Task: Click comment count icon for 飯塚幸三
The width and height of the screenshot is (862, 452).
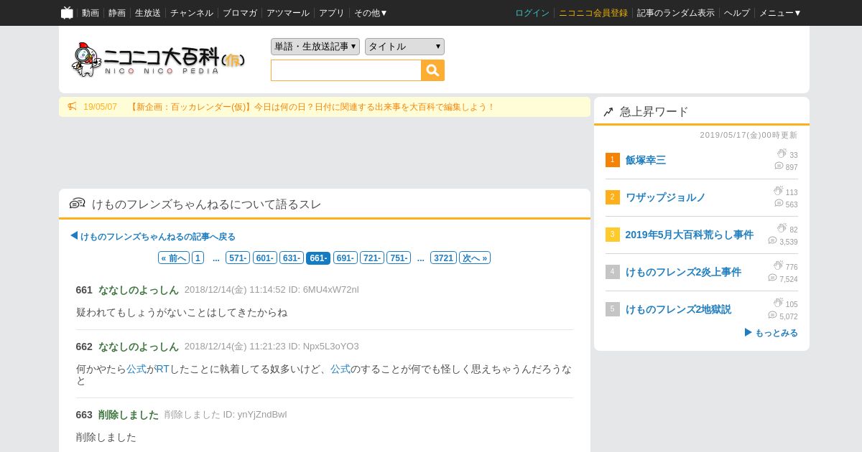Action: click(779, 166)
